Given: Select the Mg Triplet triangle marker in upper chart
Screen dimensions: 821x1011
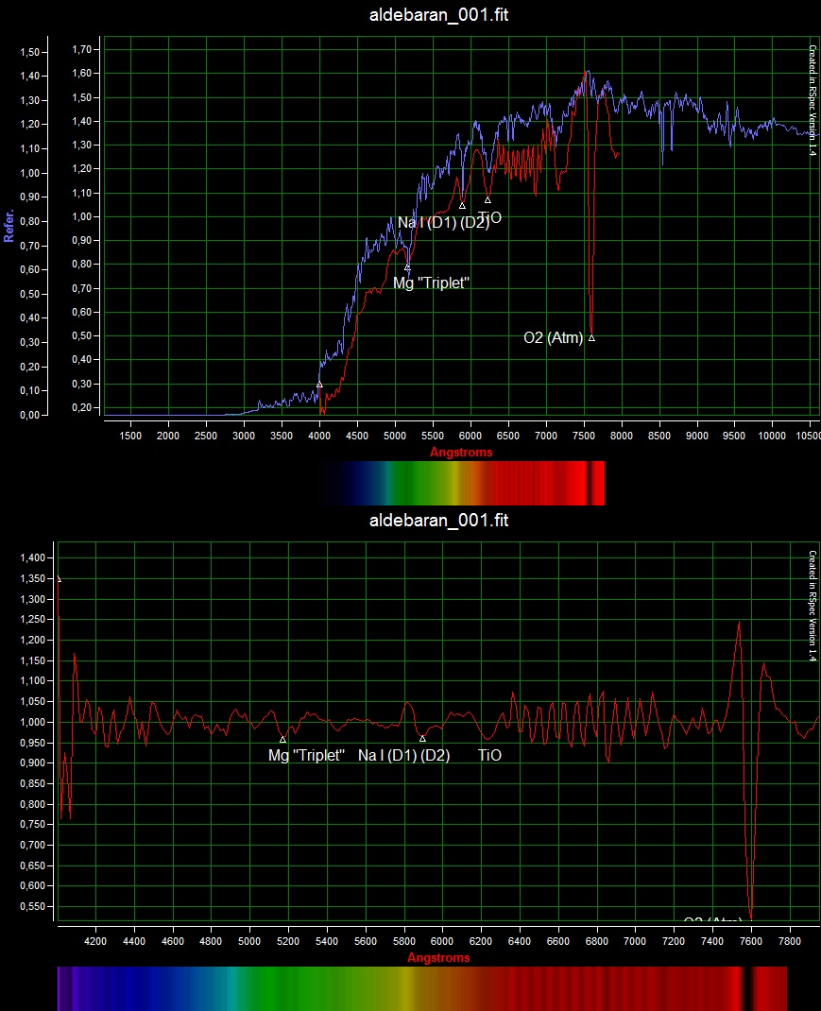Looking at the screenshot, I should point(407,268).
